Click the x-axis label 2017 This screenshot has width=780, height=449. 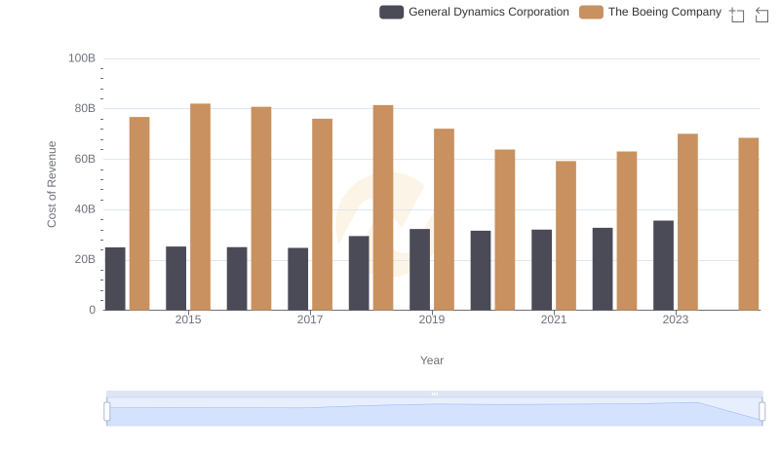tap(310, 319)
